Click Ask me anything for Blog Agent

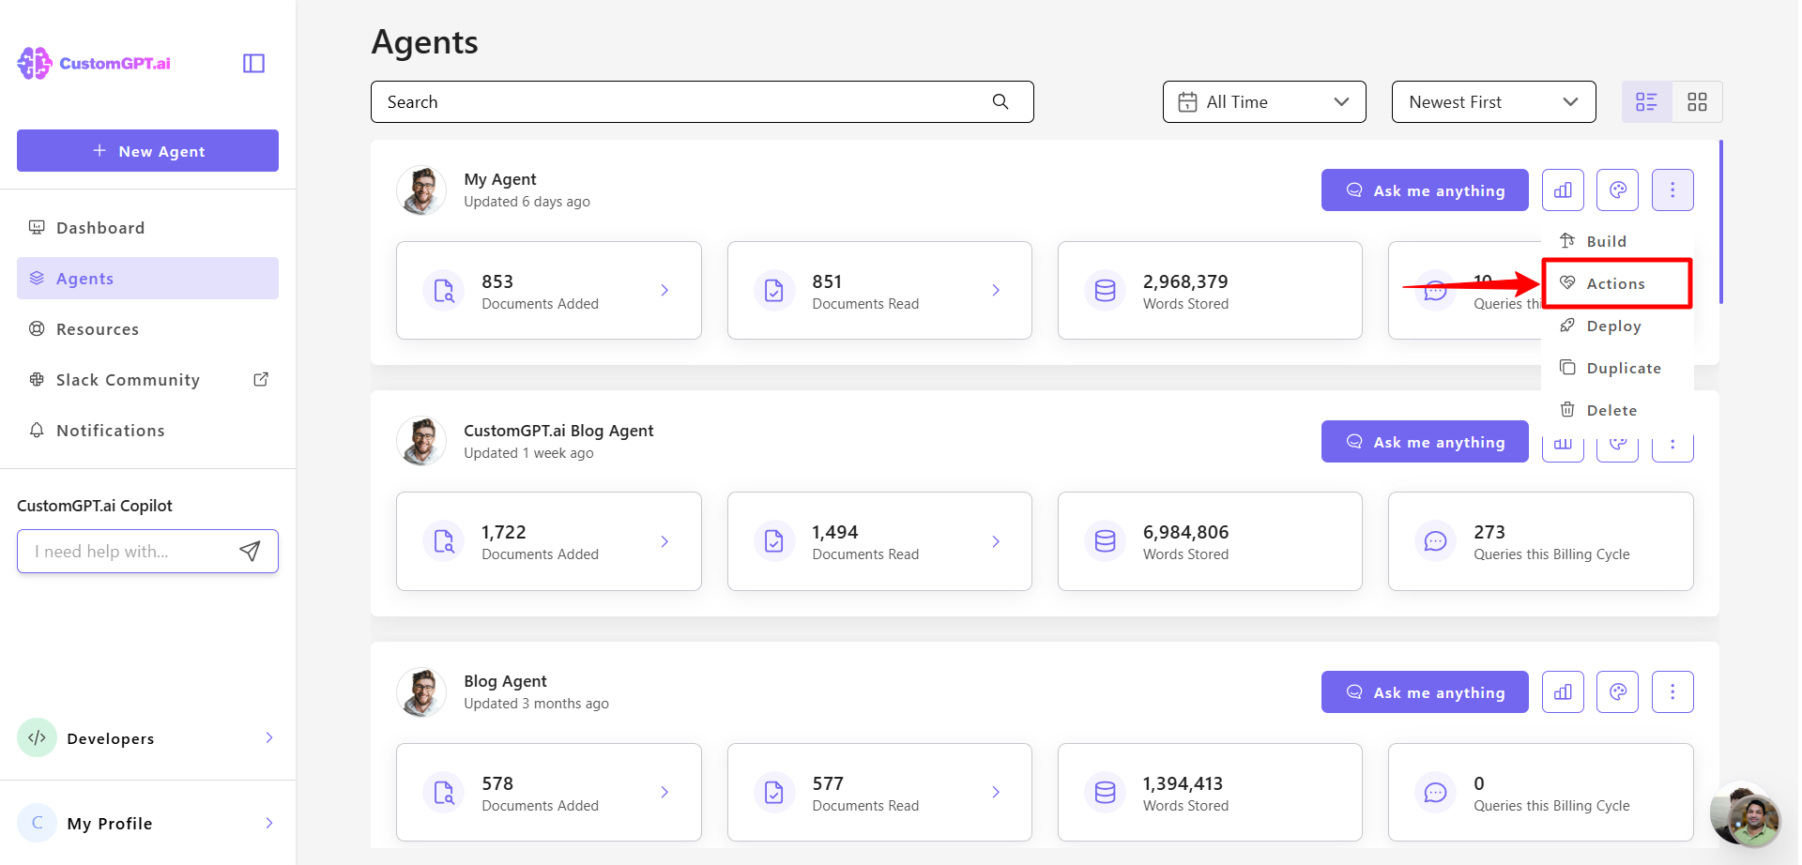[1425, 691]
